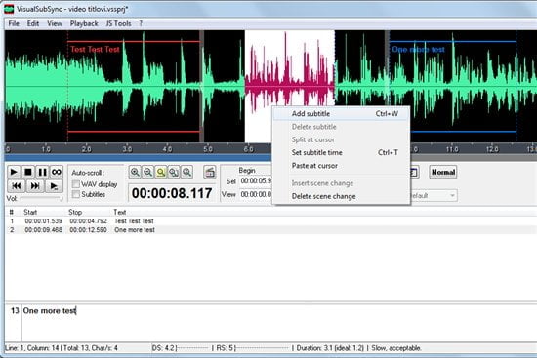
Task: Open the View menu
Action: click(x=55, y=23)
